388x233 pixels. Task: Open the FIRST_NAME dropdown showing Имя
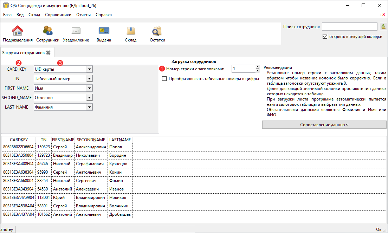coord(89,88)
